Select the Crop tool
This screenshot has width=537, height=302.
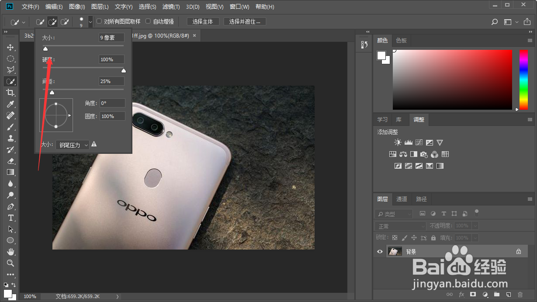point(10,93)
